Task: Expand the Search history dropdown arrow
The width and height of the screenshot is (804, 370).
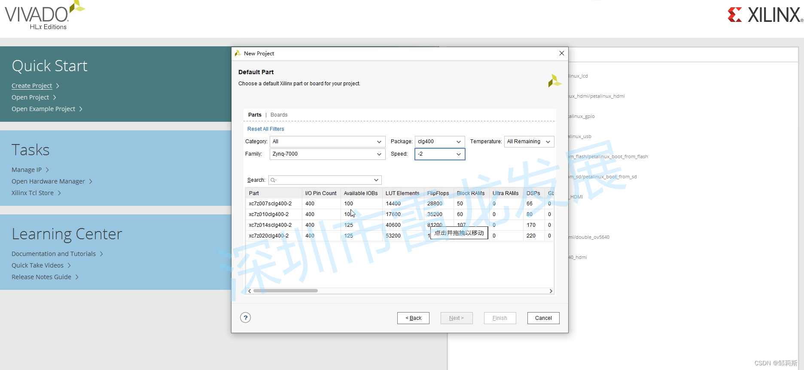Action: 376,180
